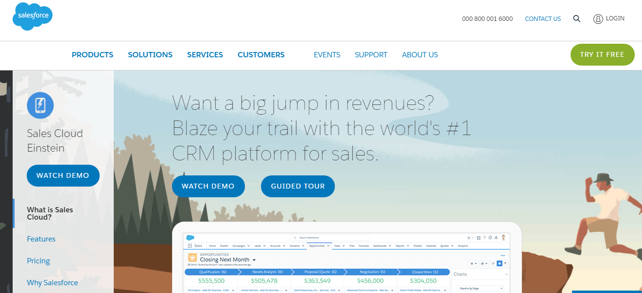
Task: Click WATCH DEMO in the left sidebar
Action: (63, 175)
